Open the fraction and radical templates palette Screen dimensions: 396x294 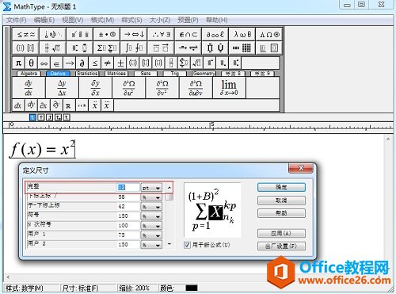point(52,48)
